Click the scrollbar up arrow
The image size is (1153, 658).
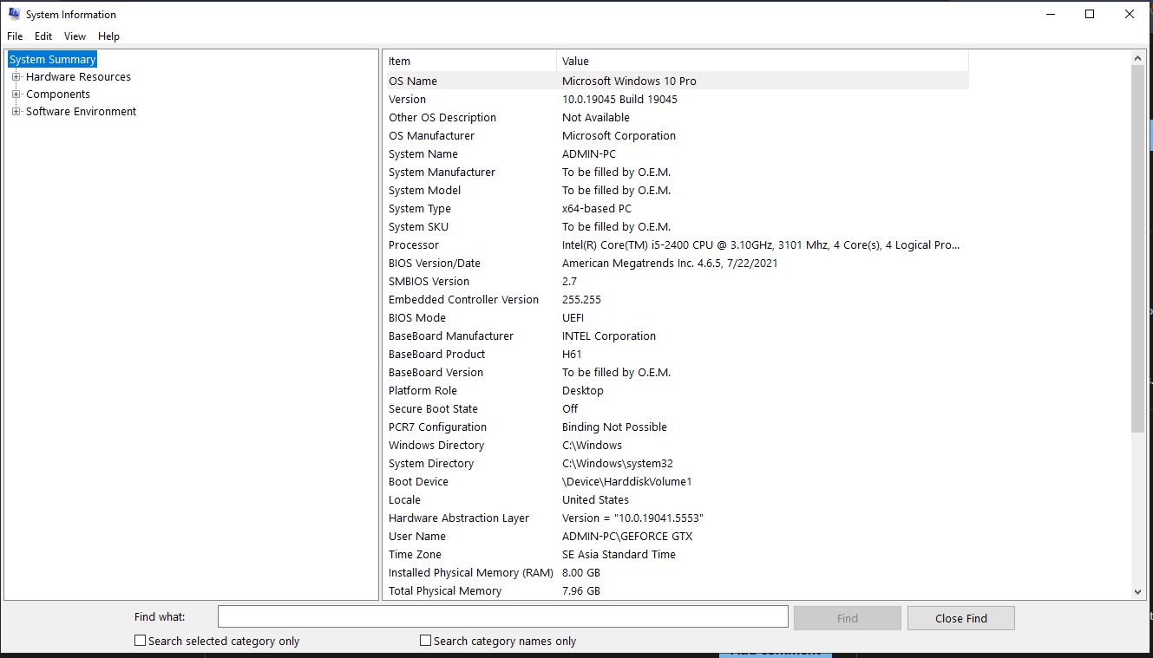pyautogui.click(x=1137, y=56)
